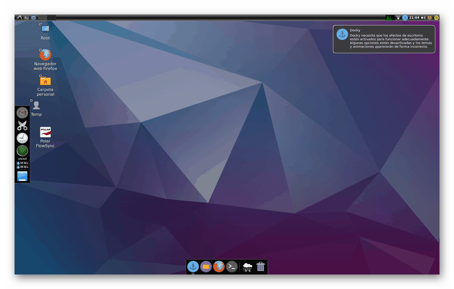Open the scissors clipboard docklet

[x=22, y=125]
